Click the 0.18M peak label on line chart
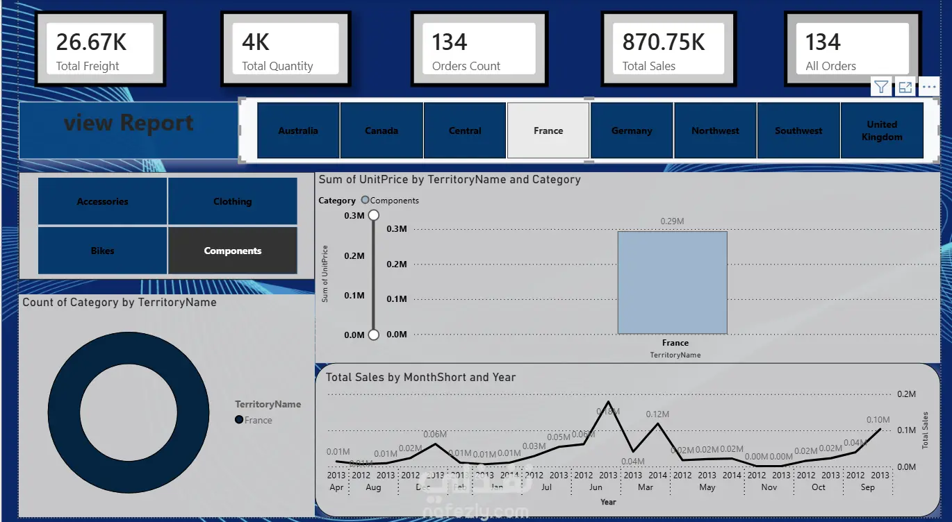The height and width of the screenshot is (522, 952). (608, 412)
